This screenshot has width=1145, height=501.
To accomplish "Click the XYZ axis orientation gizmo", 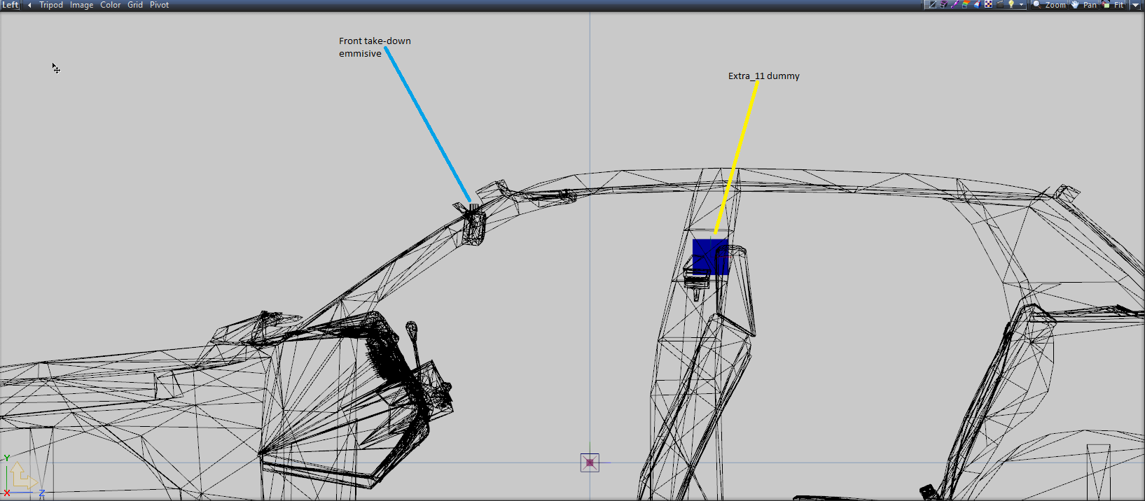I will tap(23, 476).
